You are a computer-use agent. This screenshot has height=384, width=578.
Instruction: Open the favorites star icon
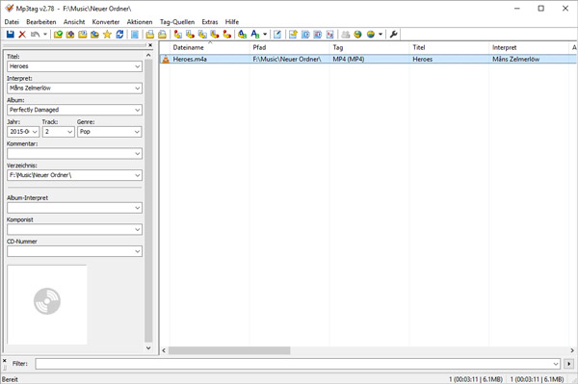coord(107,35)
